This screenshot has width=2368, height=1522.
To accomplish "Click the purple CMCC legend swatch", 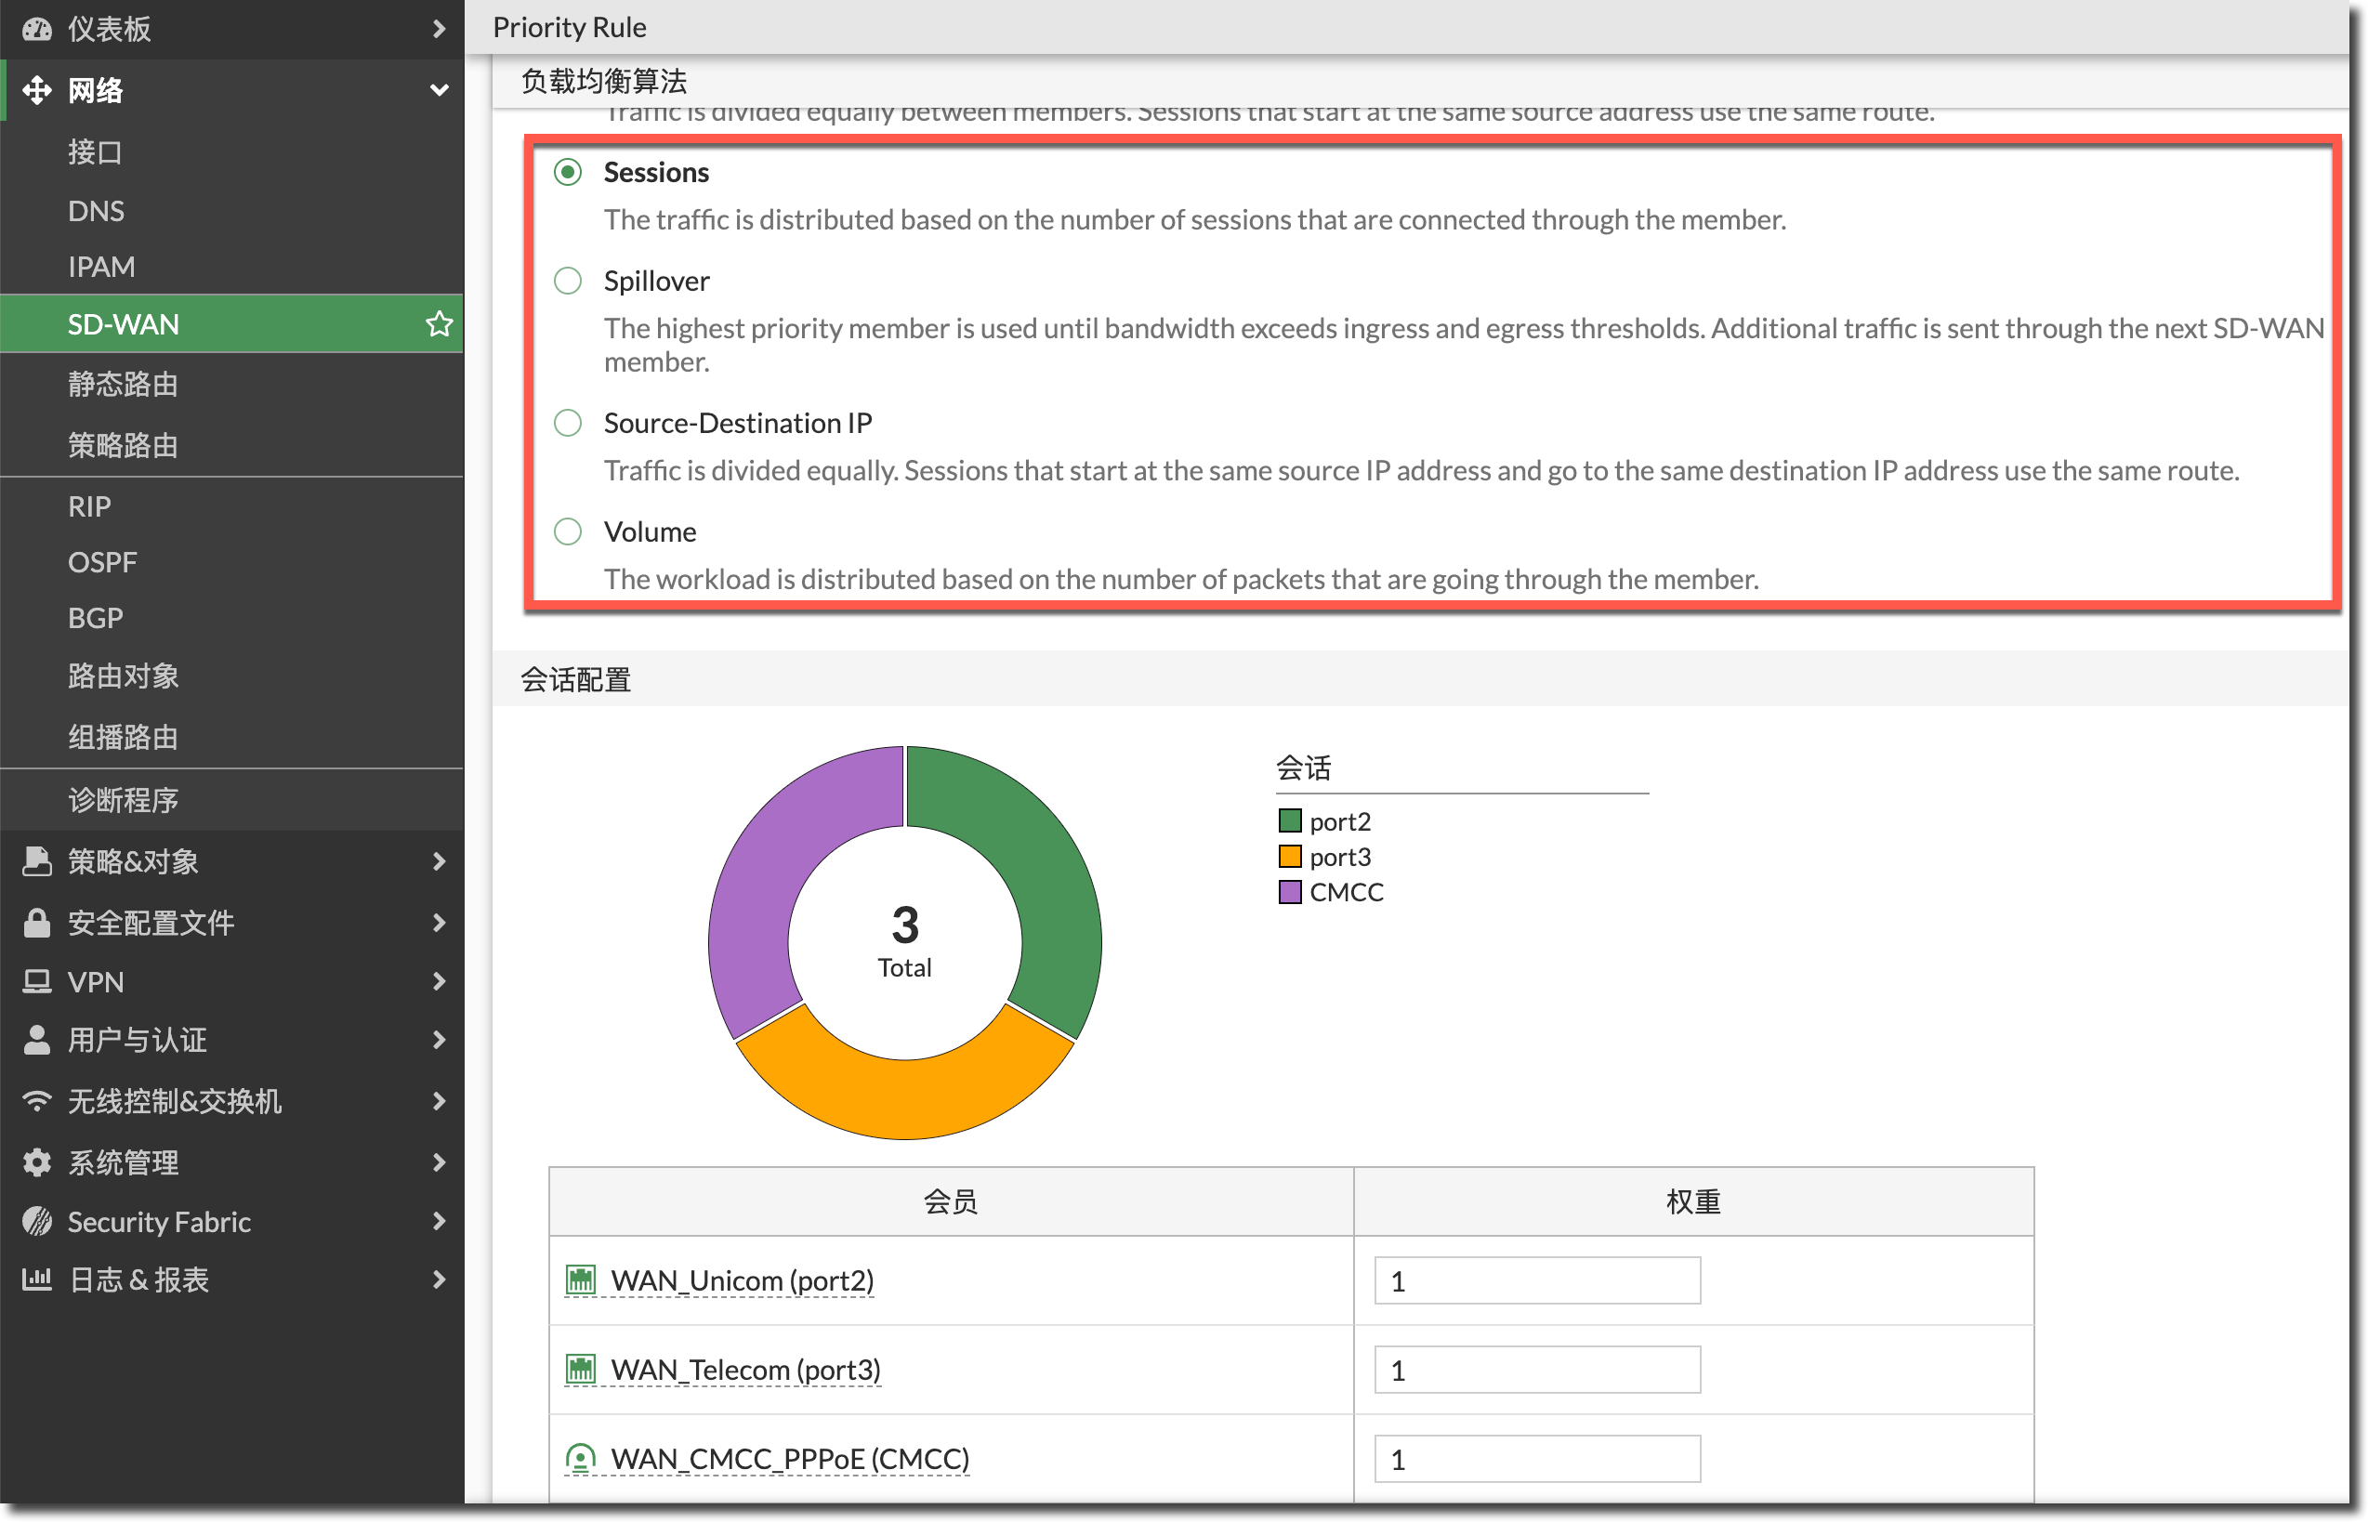I will [1289, 891].
